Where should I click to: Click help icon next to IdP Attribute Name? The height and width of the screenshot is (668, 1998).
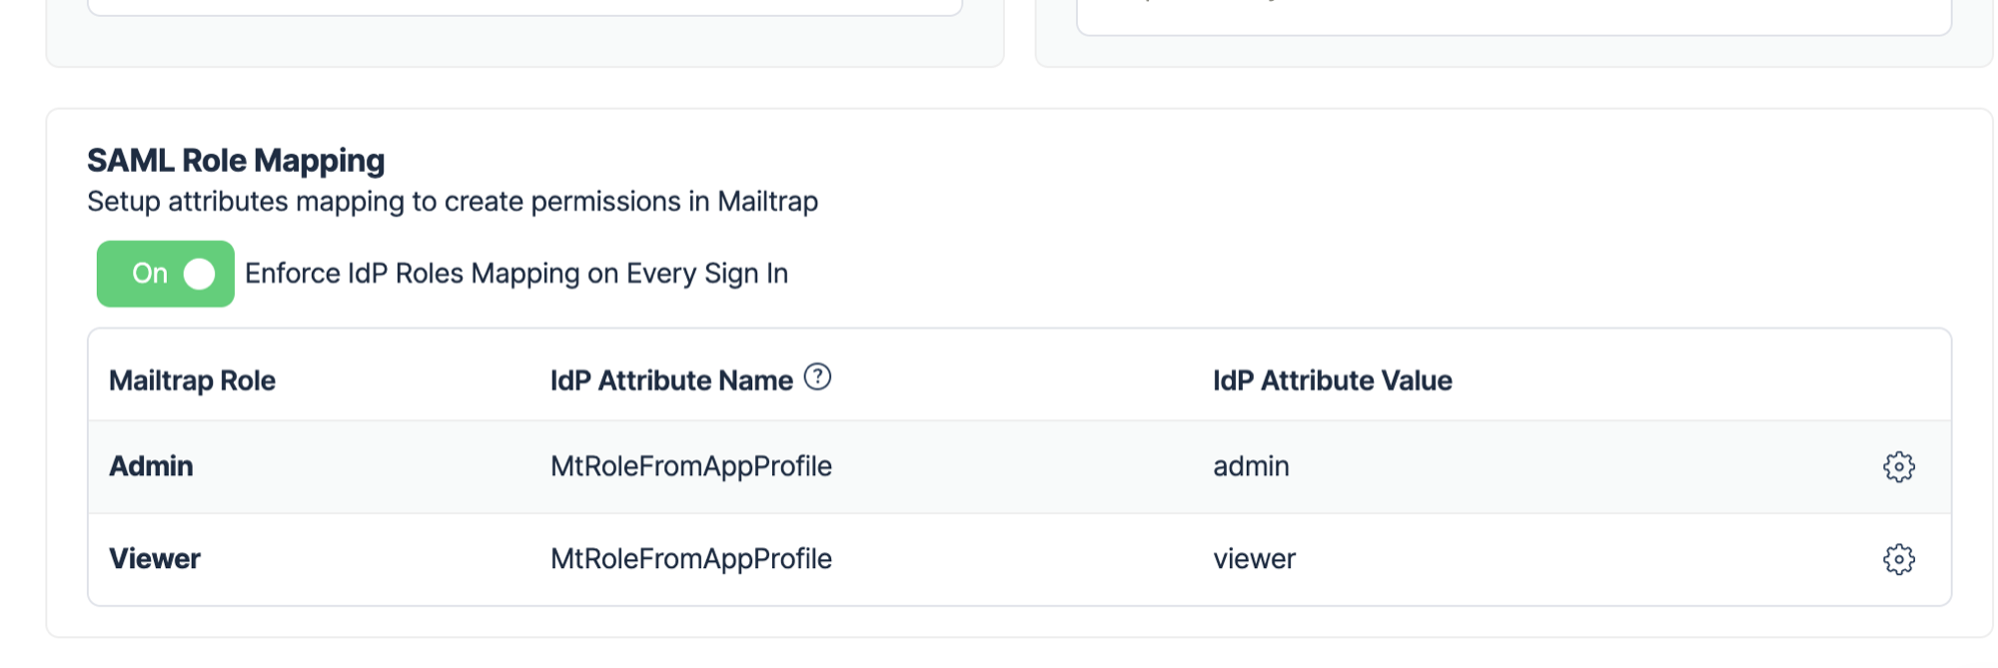tap(817, 377)
